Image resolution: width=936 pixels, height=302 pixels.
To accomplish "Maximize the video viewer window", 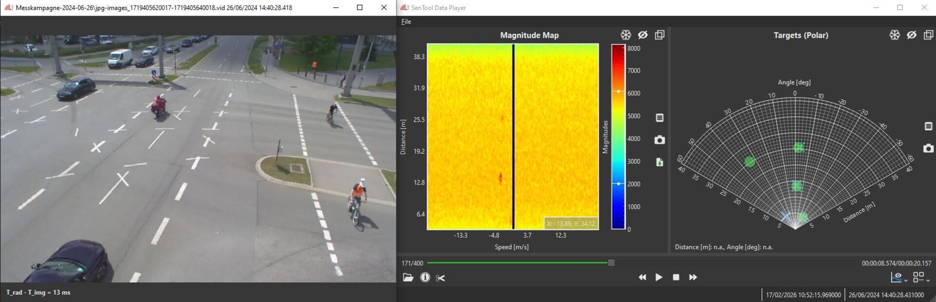I will pos(360,7).
